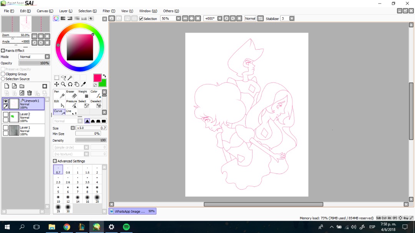
Task: Select the flat square brush edge shape
Action: pos(104,121)
